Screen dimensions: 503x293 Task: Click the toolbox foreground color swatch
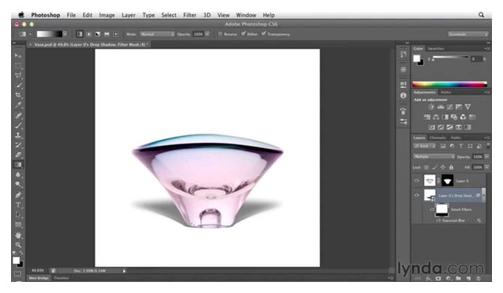point(16,260)
